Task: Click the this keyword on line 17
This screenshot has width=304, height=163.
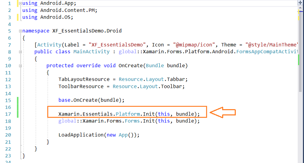Action: pyautogui.click(x=164, y=114)
